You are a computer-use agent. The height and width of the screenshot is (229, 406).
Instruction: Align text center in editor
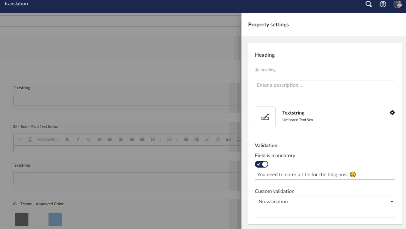121,140
